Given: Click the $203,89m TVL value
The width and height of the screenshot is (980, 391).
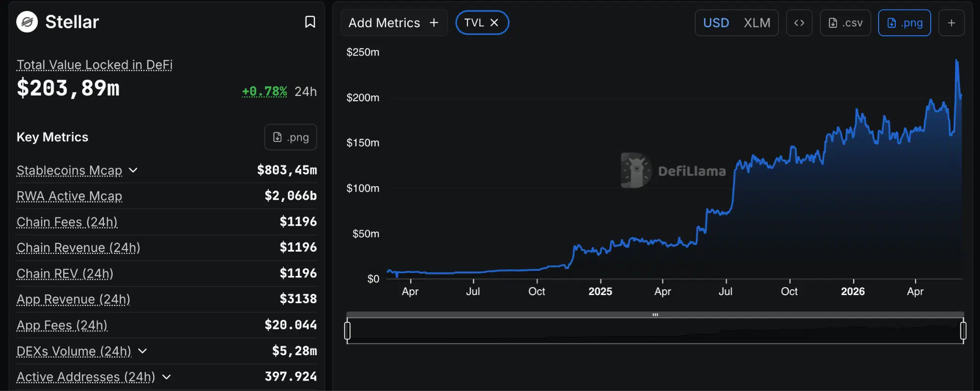Looking at the screenshot, I should 68,88.
